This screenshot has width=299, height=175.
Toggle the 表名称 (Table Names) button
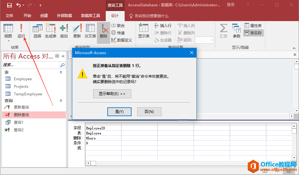click(253, 33)
